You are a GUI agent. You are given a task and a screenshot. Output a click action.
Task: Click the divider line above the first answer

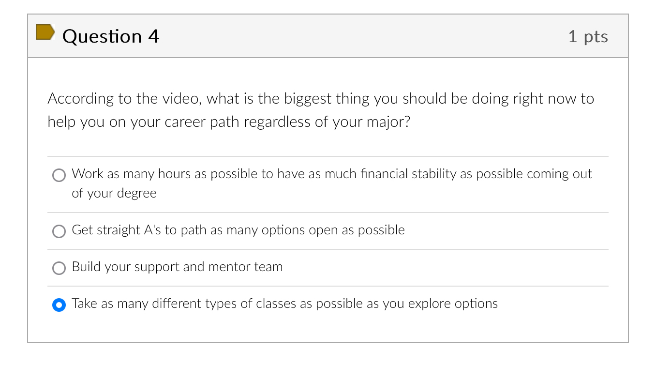[327, 156]
